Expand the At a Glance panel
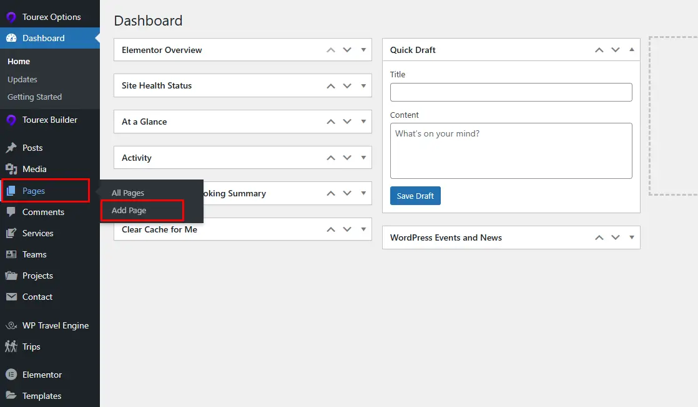The width and height of the screenshot is (698, 407). click(364, 122)
